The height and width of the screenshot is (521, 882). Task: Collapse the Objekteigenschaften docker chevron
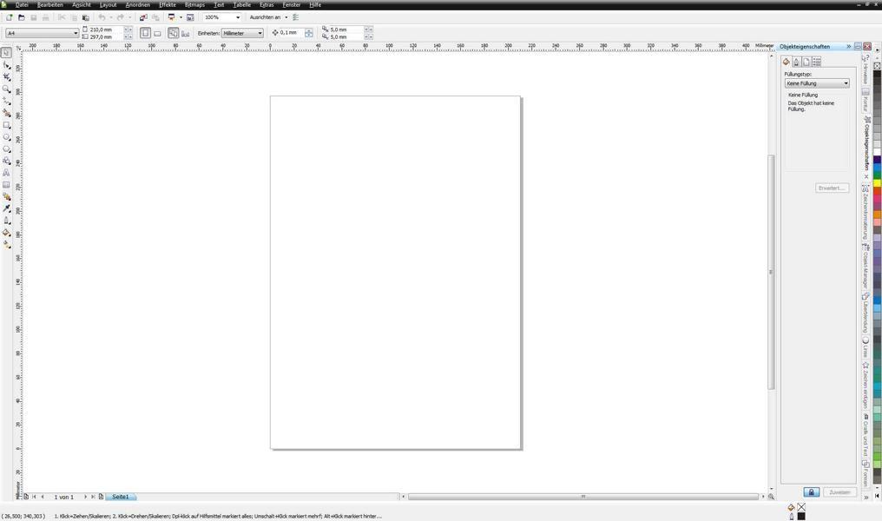click(x=849, y=46)
